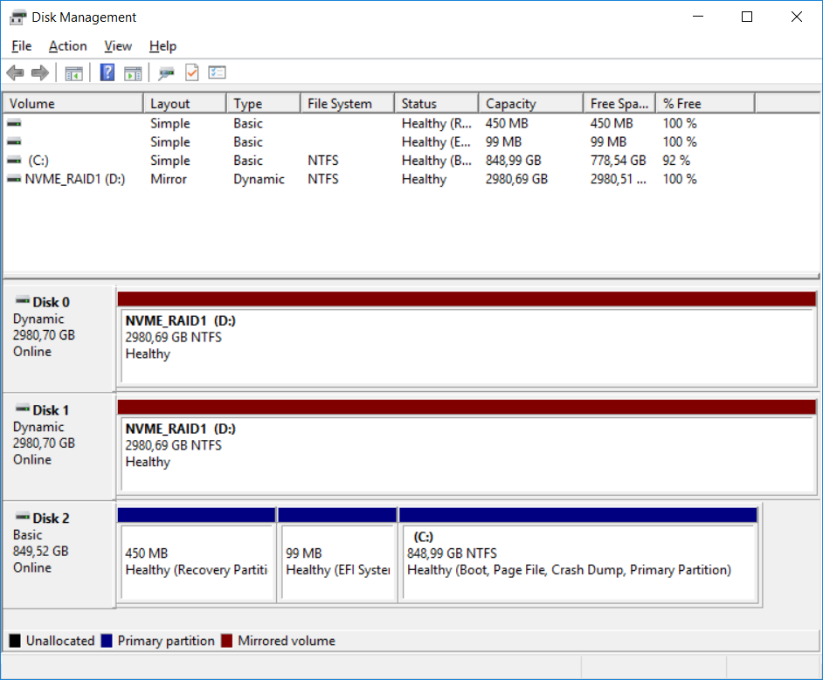Image resolution: width=823 pixels, height=680 pixels.
Task: Sort by the Free Space column header
Action: pos(620,103)
